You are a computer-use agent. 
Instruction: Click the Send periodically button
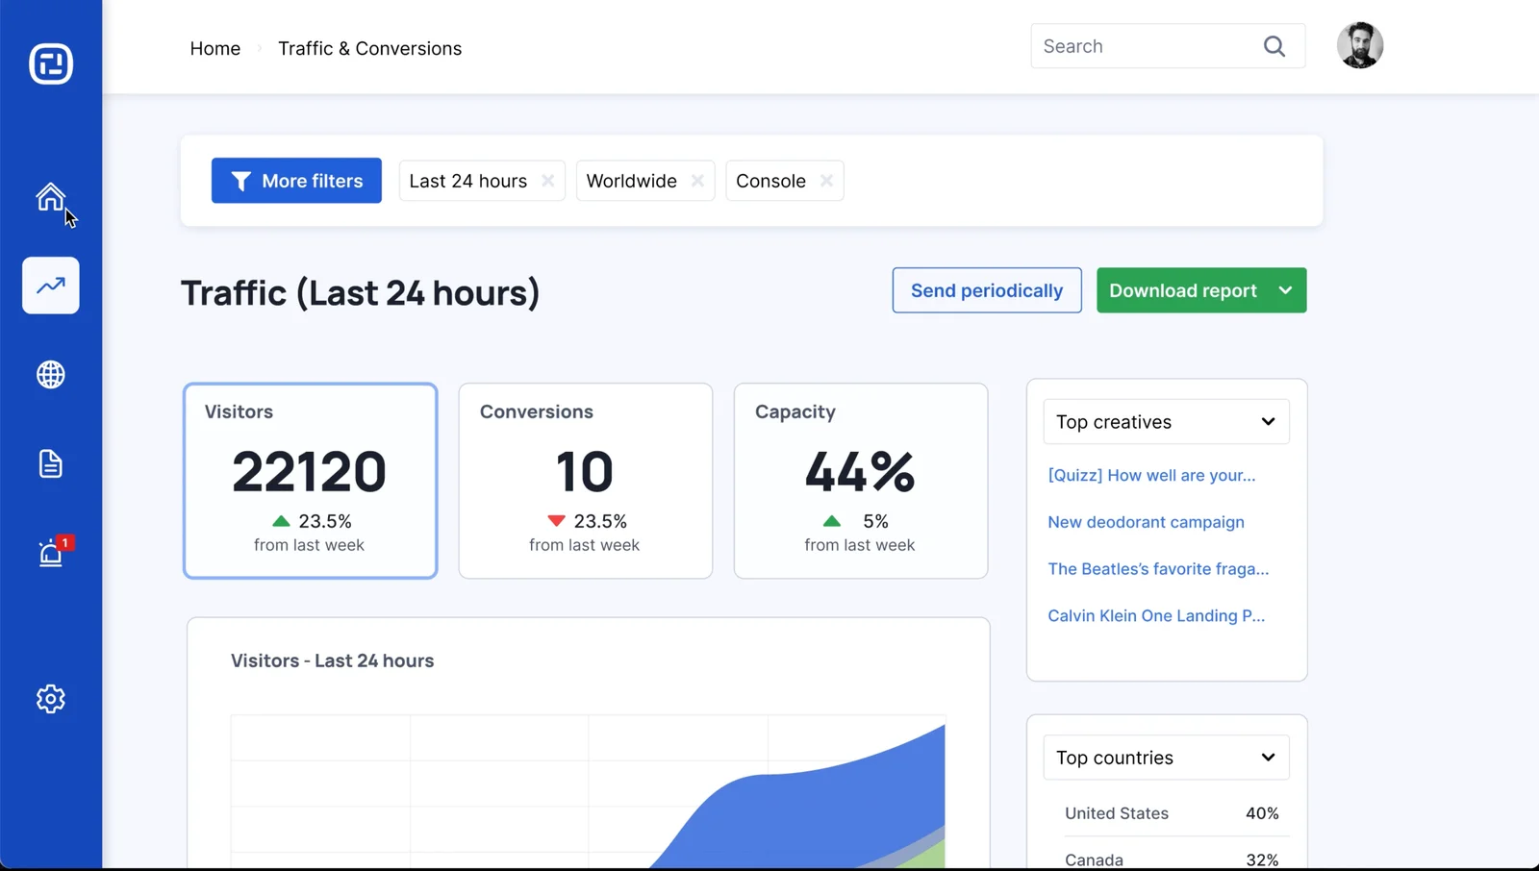coord(986,290)
